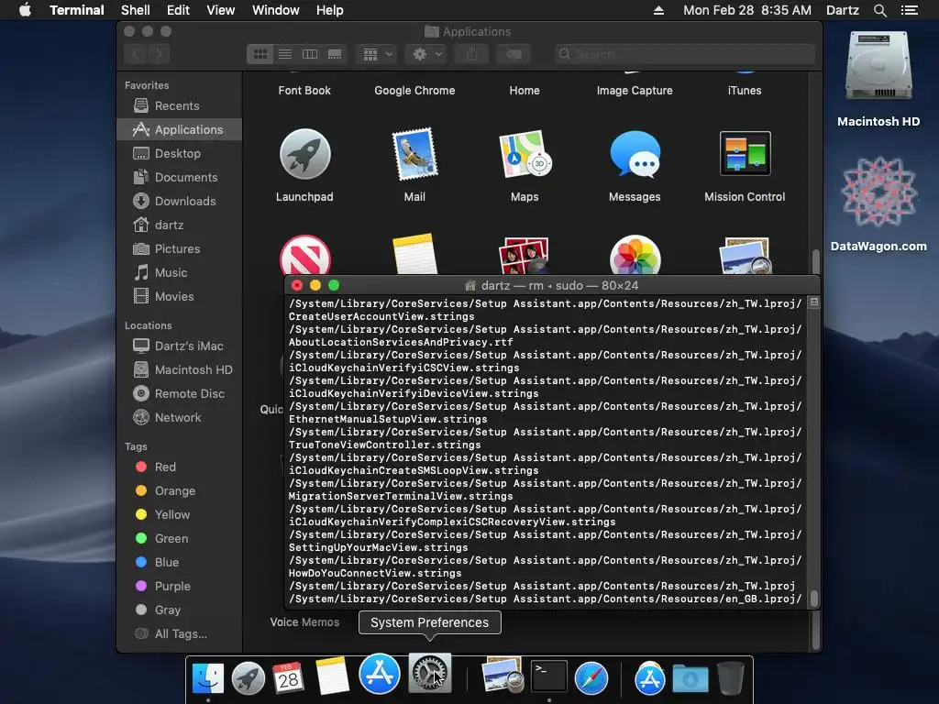Screen dimensions: 939x704
Task: Open the group-by arrangement dropdown
Action: click(377, 54)
